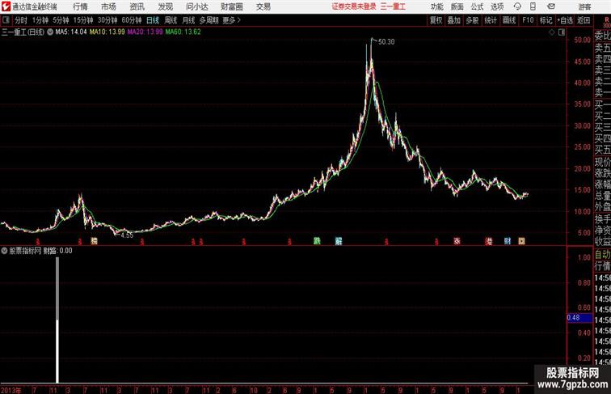Click the MA20: 13.99 label
The image size is (611, 394).
coord(145,32)
